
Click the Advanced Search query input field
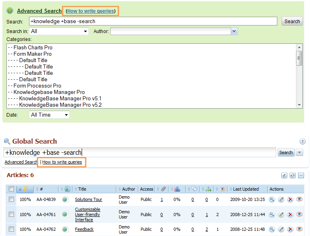pyautogui.click(x=153, y=21)
